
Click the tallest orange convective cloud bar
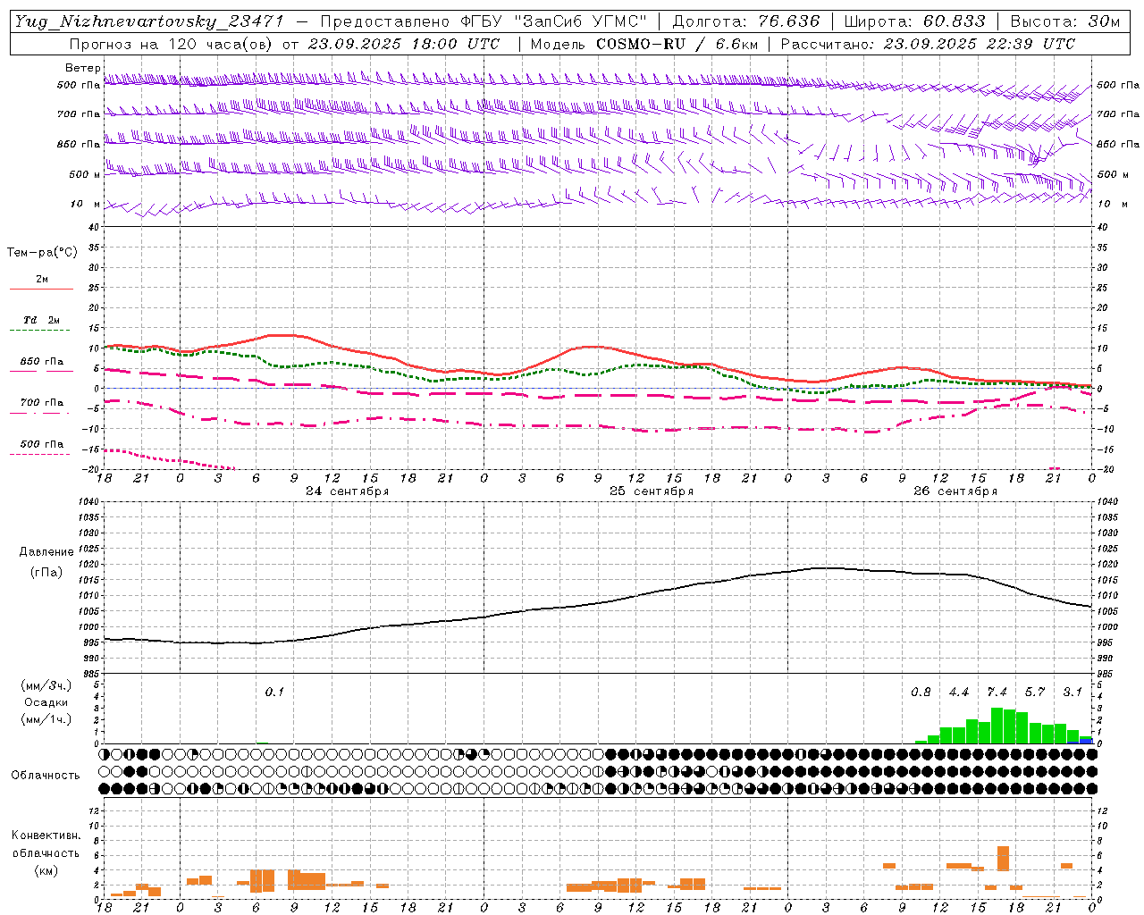coord(1003,859)
